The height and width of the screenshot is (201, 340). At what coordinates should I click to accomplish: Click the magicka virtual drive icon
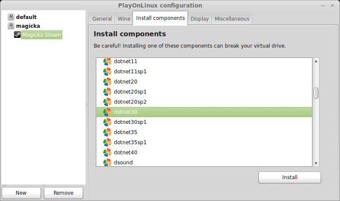pyautogui.click(x=11, y=26)
